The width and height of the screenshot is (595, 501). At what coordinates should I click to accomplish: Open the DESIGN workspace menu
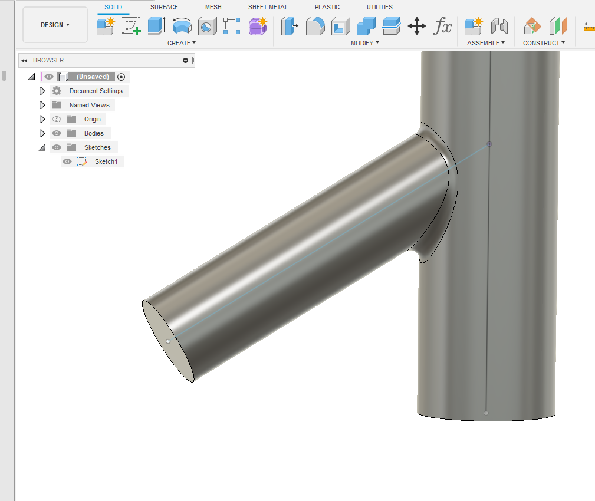tap(55, 25)
